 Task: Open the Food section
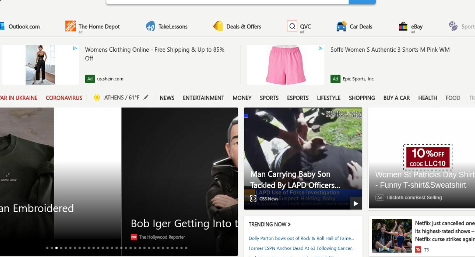[453, 98]
